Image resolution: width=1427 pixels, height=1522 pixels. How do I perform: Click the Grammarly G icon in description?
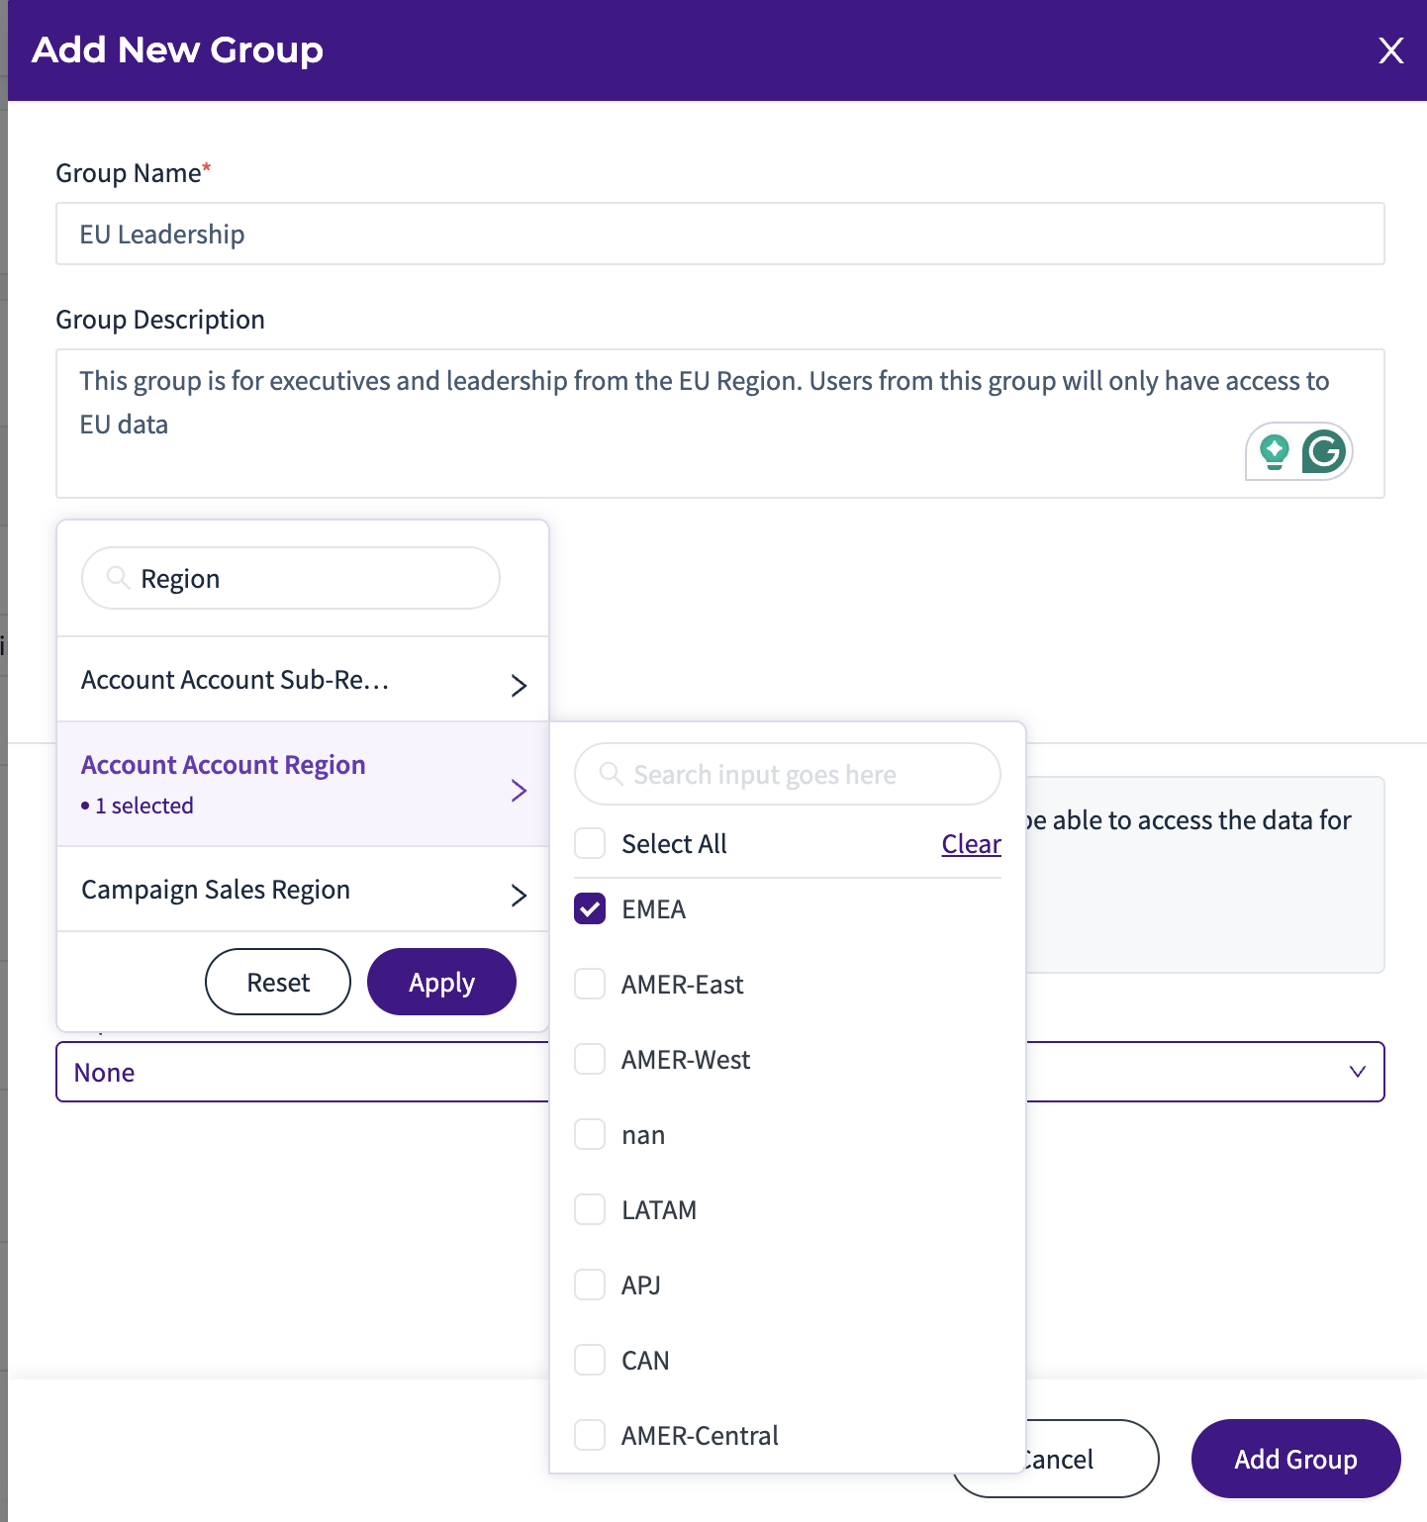1323,452
